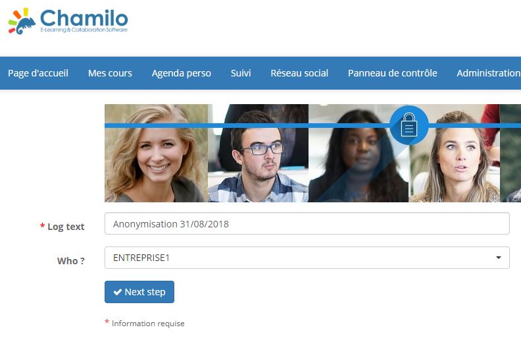Click the Chamilo chameleon logo
Image resolution: width=521 pixels, height=344 pixels.
[22, 21]
